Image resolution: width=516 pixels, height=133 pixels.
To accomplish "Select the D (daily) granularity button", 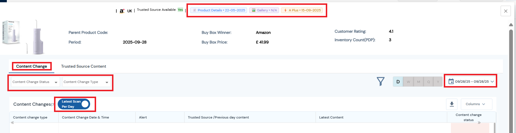I will 398,82.
